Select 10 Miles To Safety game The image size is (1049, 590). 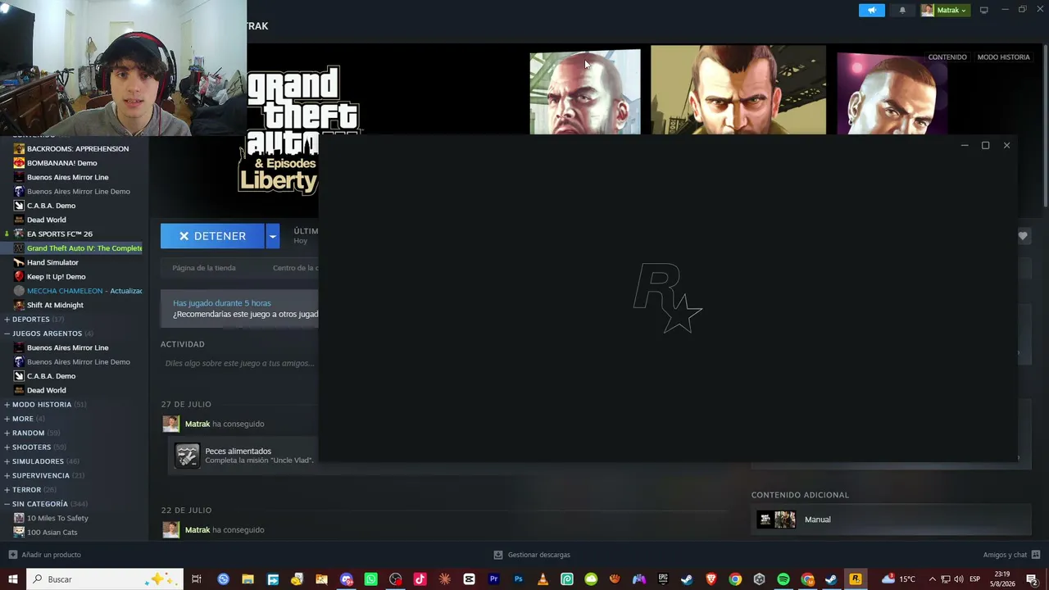[57, 518]
